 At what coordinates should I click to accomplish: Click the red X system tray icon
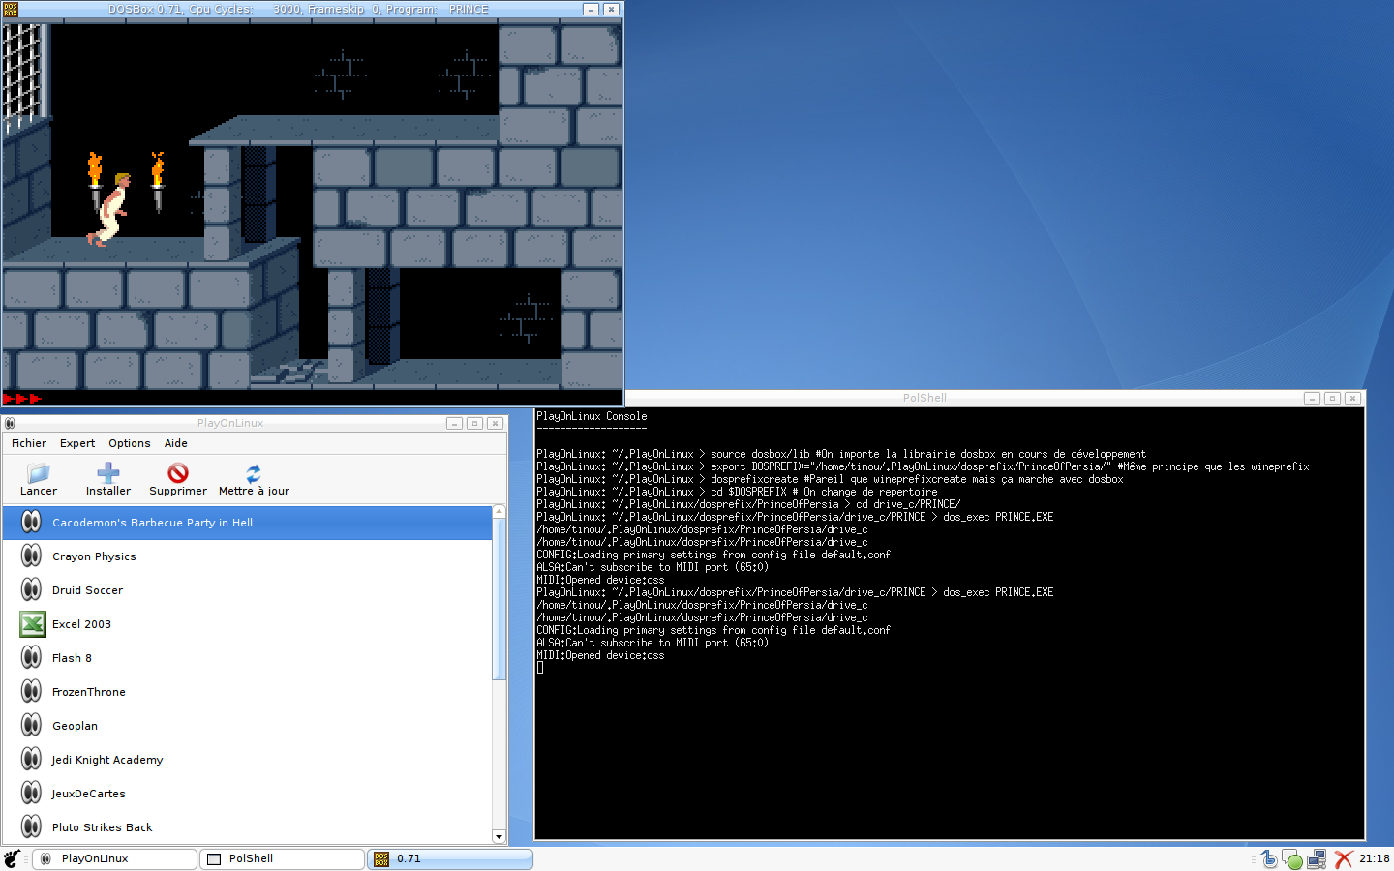point(1344,858)
